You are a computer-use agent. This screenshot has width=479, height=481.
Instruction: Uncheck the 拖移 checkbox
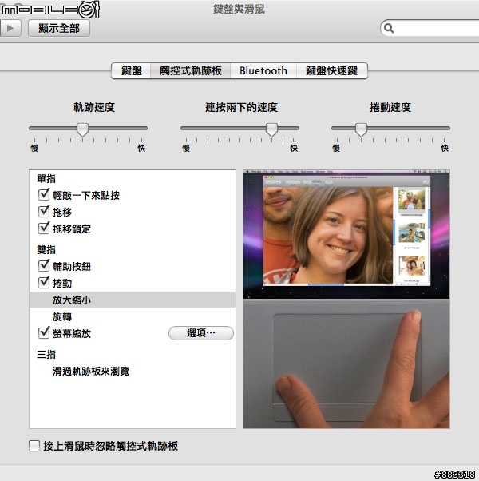pyautogui.click(x=44, y=212)
